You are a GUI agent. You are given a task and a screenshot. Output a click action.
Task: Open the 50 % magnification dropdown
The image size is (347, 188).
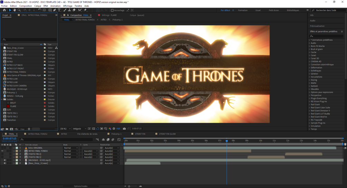click(65, 129)
